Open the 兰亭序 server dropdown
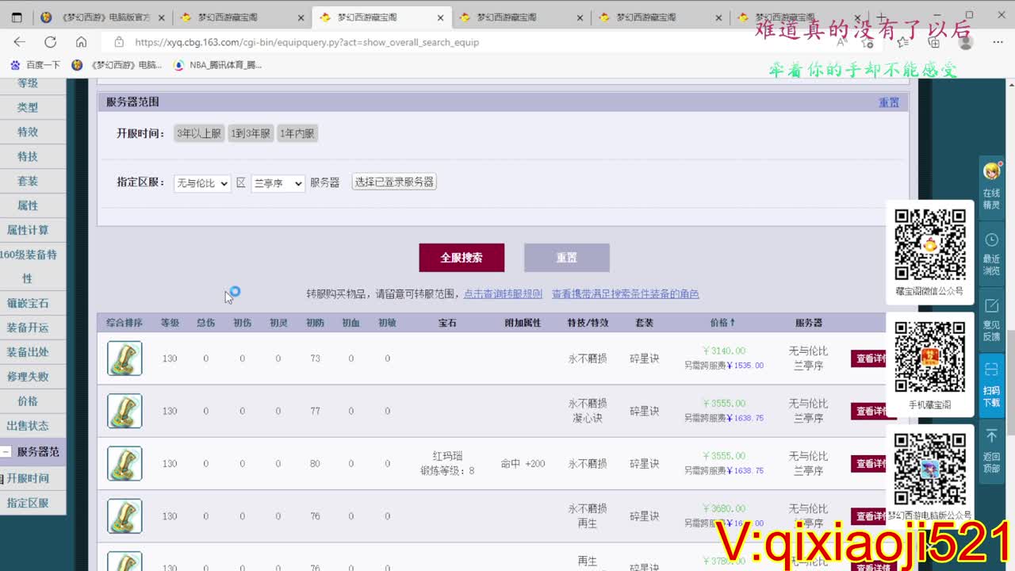Viewport: 1015px width, 571px height. (x=278, y=183)
